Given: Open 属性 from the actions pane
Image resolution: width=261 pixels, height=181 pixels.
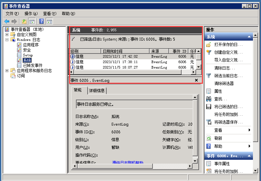Looking at the screenshot, I should coord(218,91).
